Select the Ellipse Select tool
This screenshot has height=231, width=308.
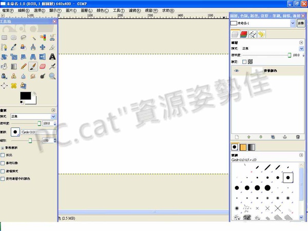(13, 37)
